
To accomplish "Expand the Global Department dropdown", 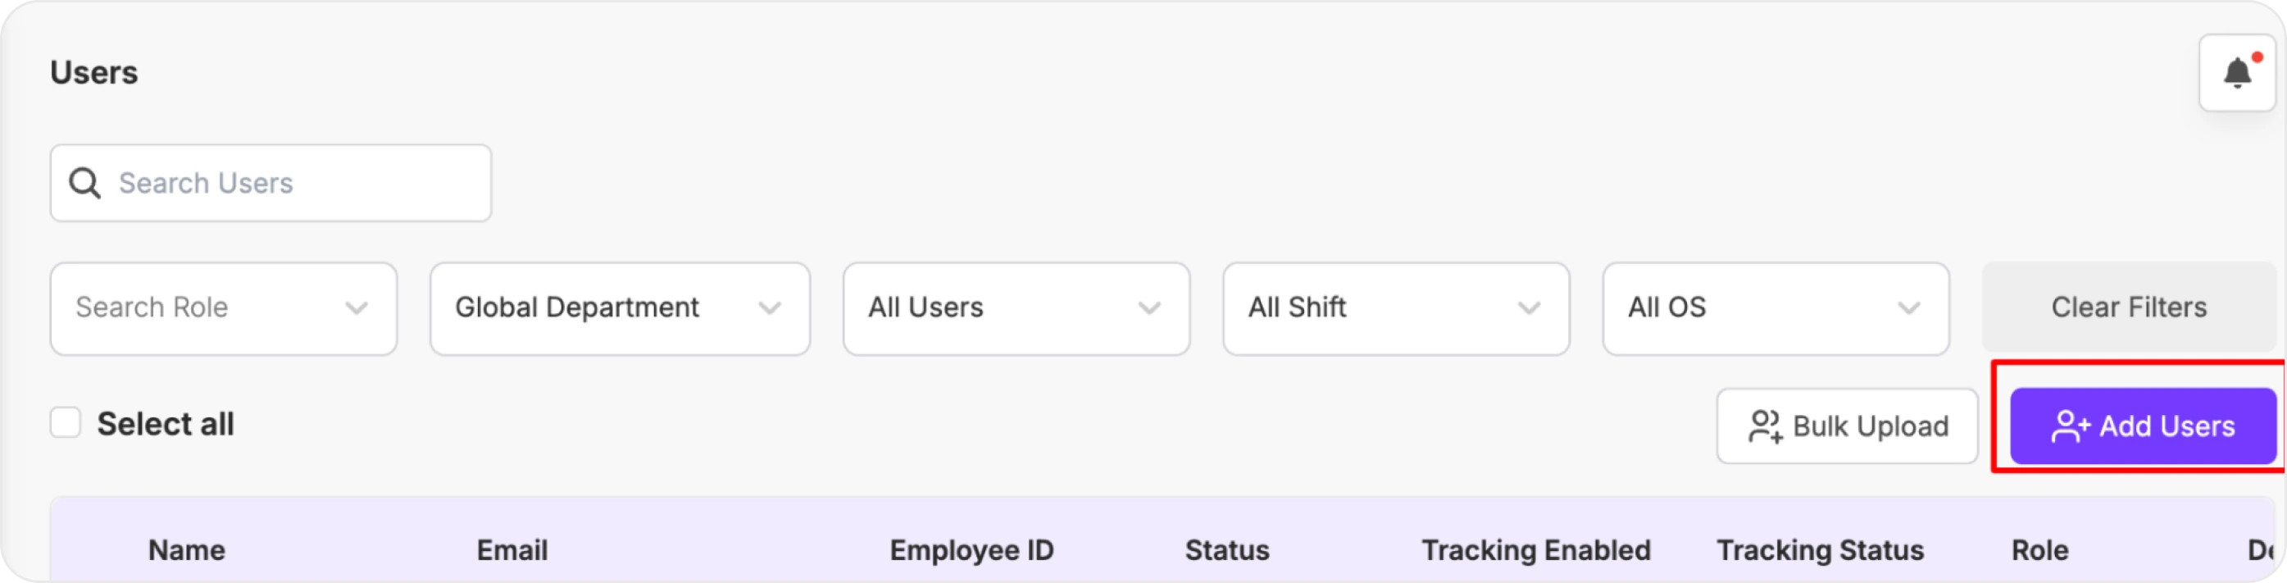I will pos(620,308).
